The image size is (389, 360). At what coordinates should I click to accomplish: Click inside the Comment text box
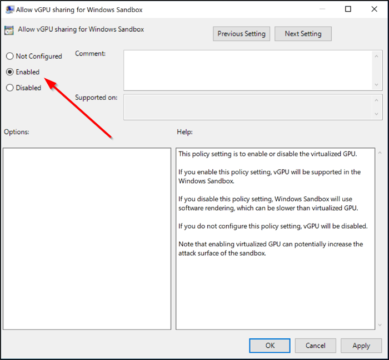248,70
